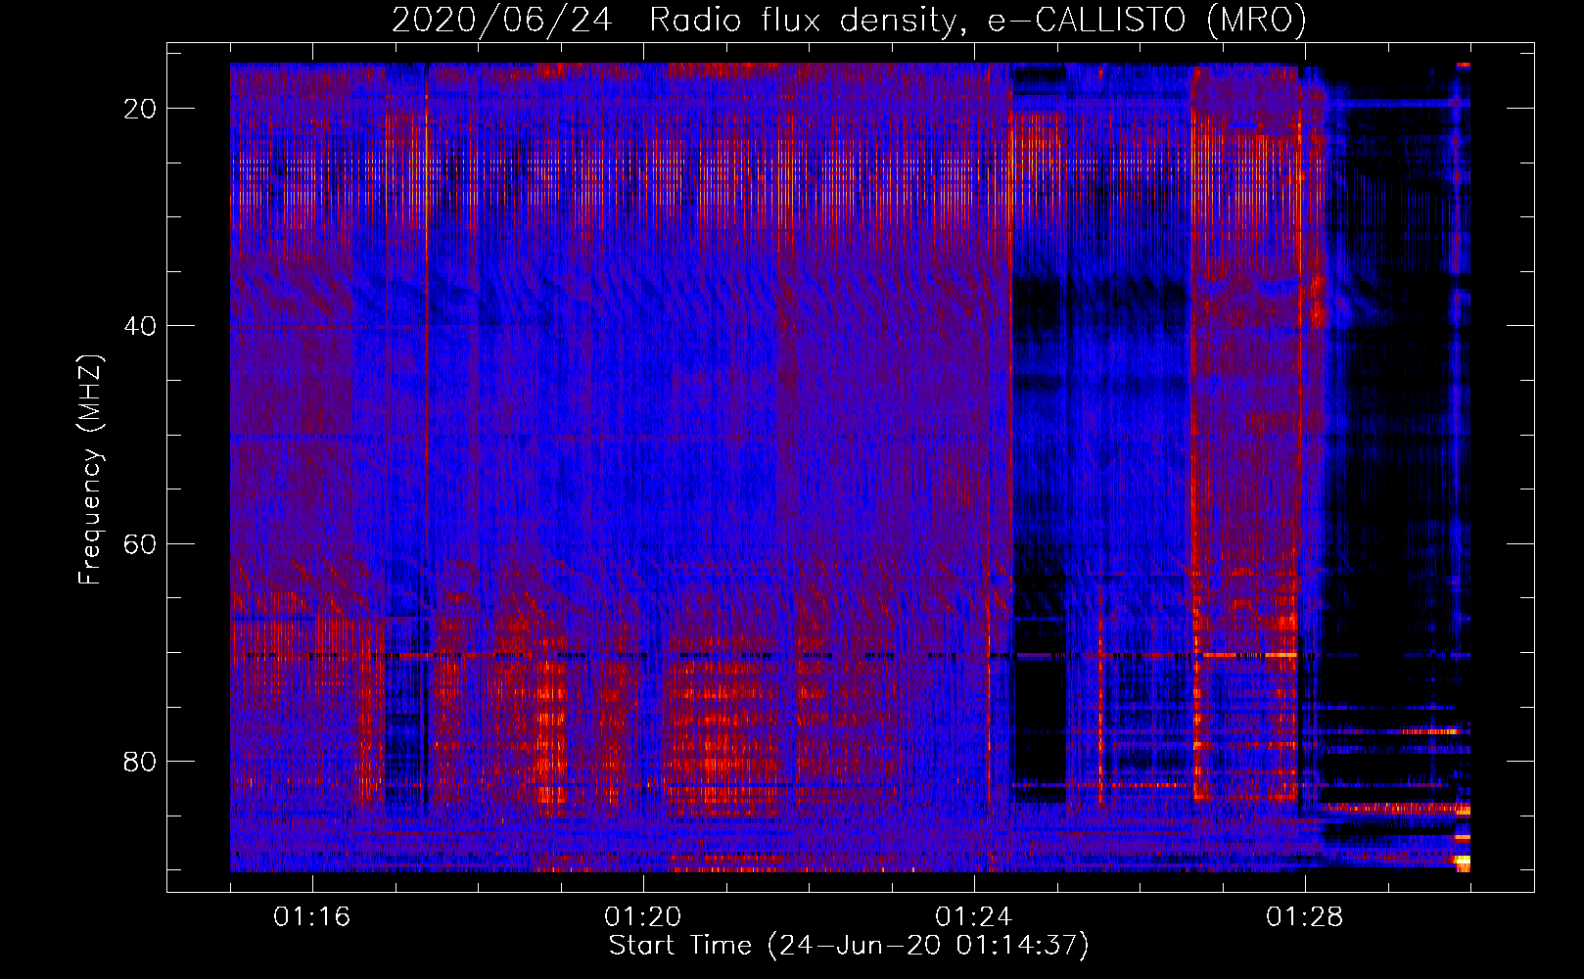Click the 01:20 time tick label
This screenshot has height=979, width=1584.
(643, 917)
